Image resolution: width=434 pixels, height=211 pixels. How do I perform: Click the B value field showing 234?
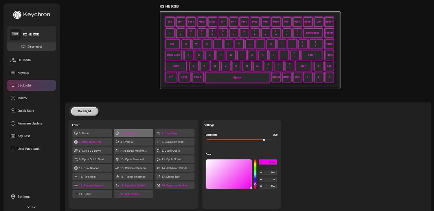click(268, 186)
